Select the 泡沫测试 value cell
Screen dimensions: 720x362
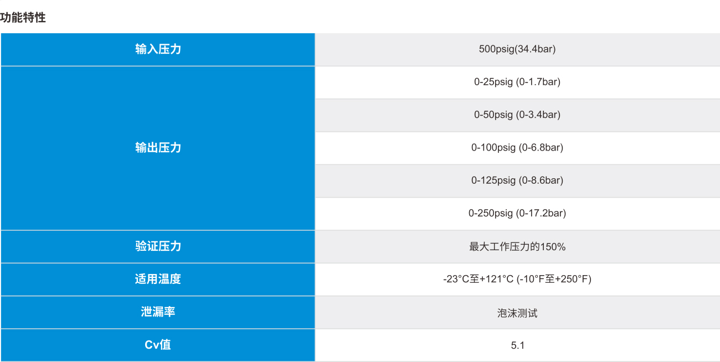(517, 312)
